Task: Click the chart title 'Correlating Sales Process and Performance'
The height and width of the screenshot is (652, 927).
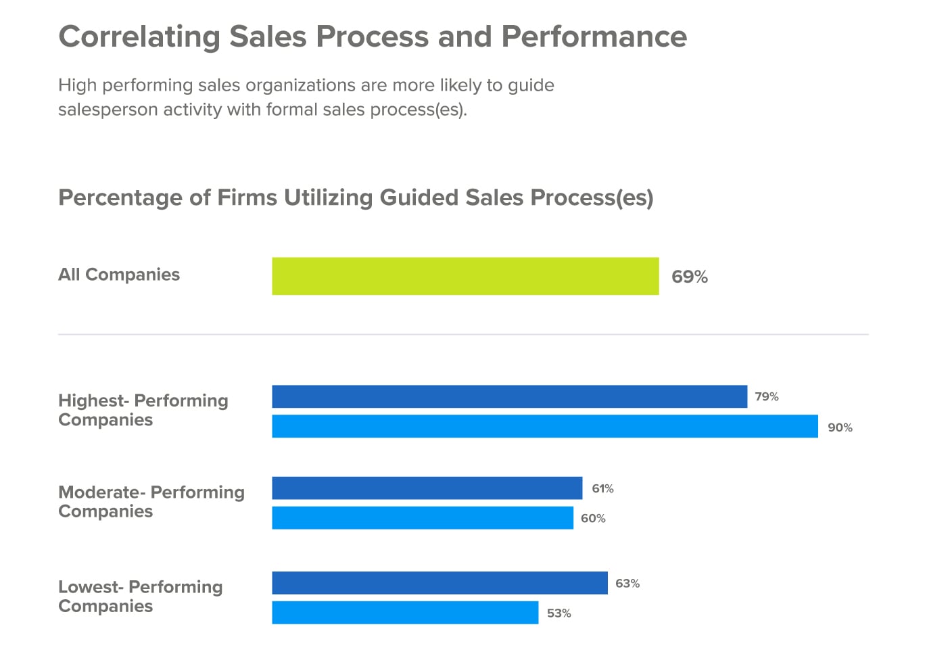Action: coord(373,37)
